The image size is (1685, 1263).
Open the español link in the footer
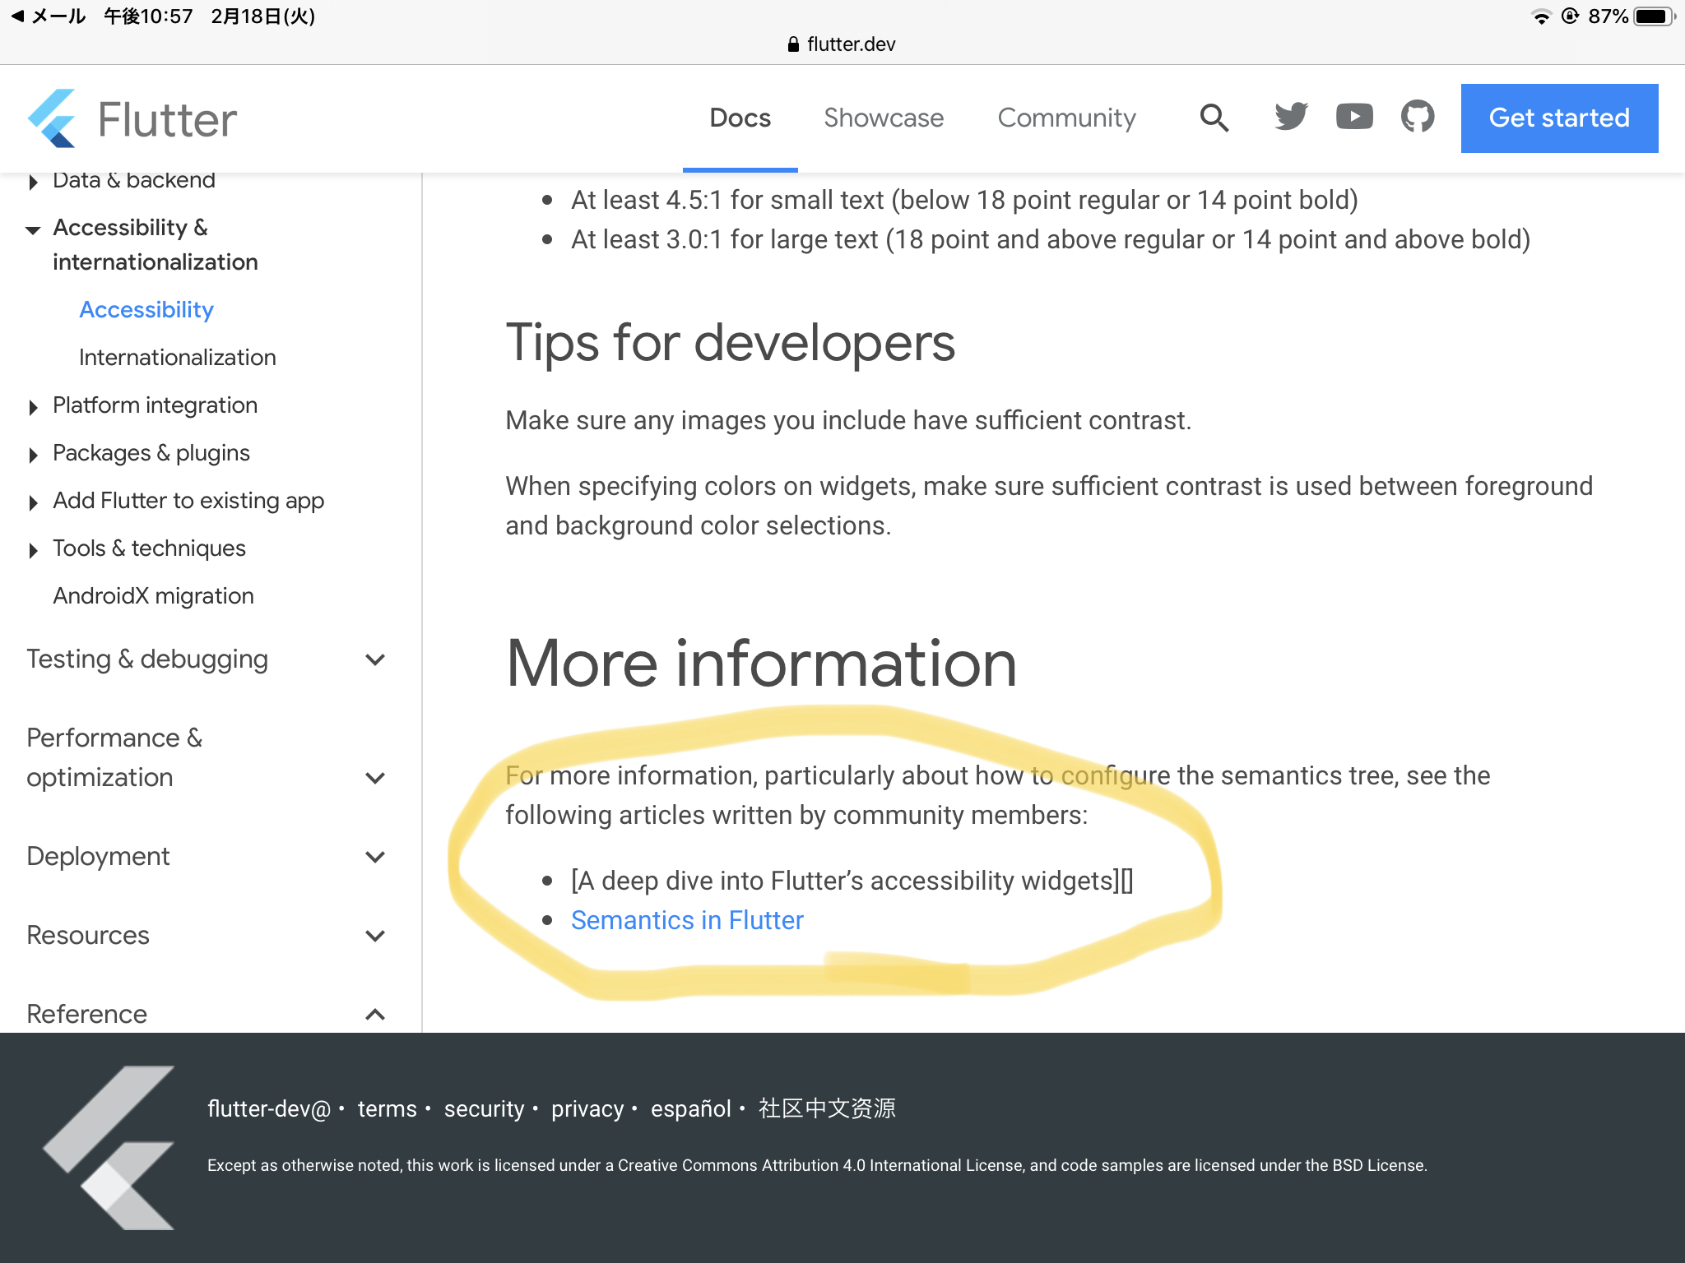[x=691, y=1108]
